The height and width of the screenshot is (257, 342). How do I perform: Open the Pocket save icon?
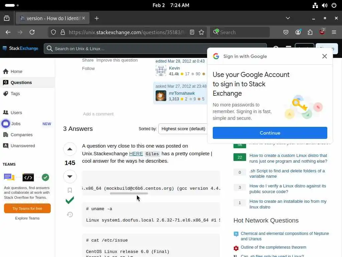coord(286,32)
